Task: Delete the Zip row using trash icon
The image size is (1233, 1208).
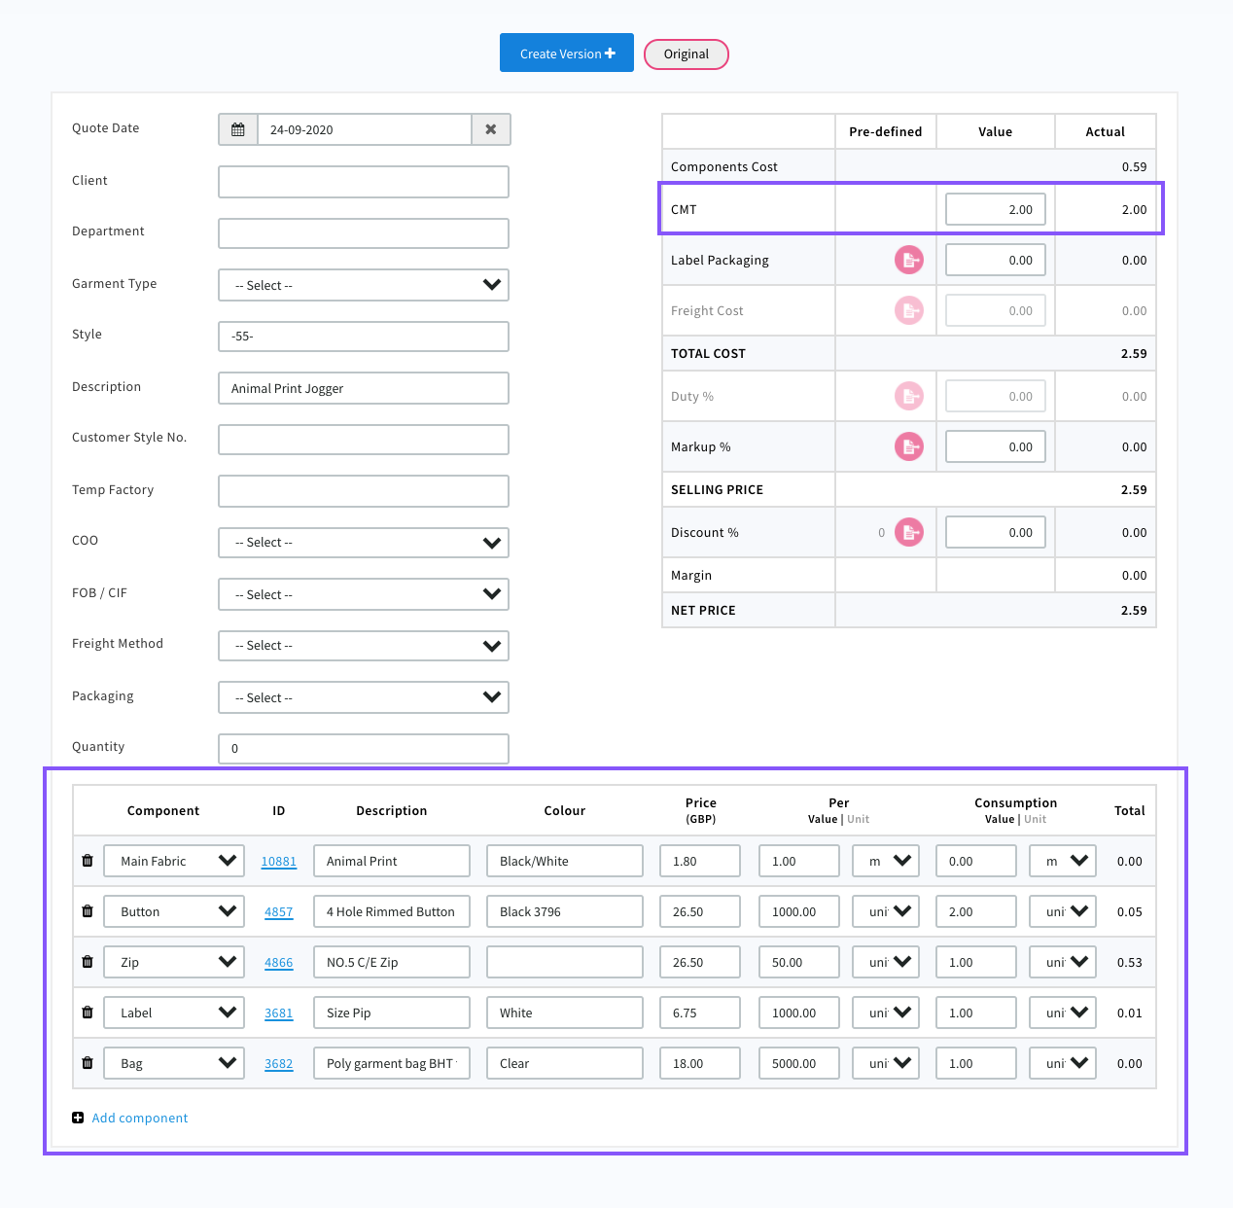Action: point(88,962)
